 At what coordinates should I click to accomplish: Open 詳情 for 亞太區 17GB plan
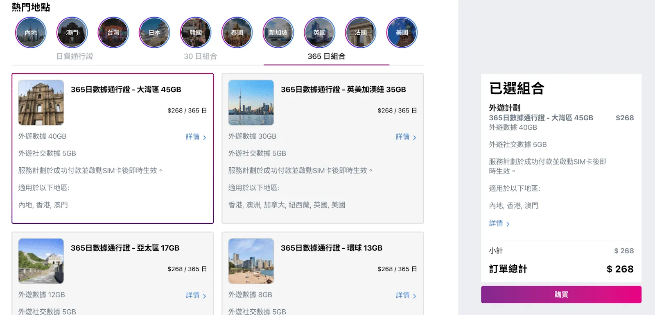(196, 295)
